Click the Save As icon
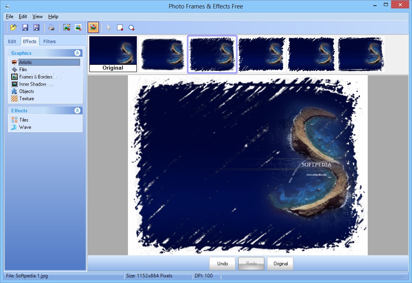 36,27
